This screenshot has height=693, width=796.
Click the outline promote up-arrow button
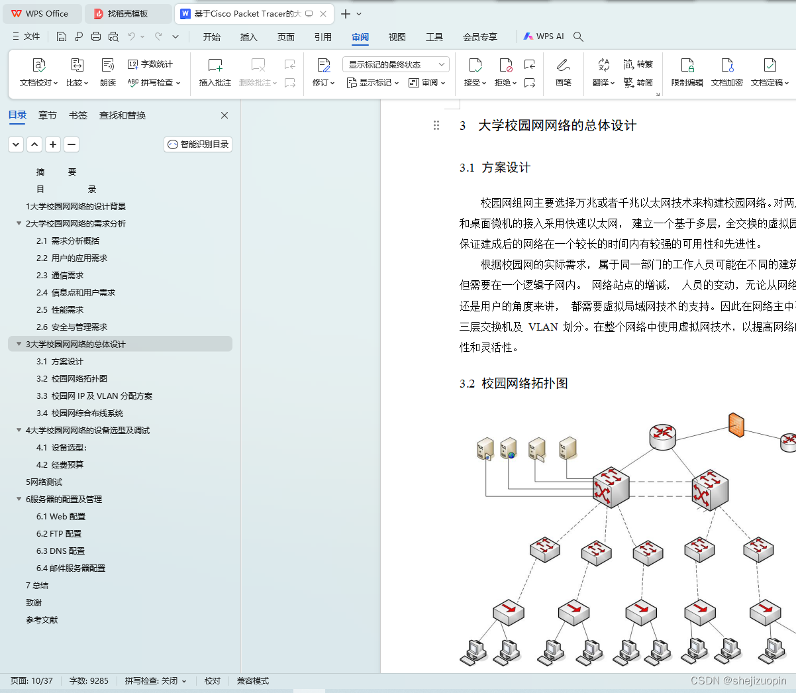click(x=35, y=144)
